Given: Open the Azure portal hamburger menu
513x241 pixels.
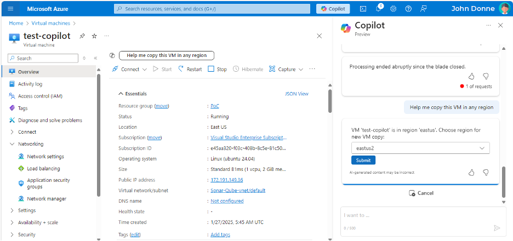Looking at the screenshot, I should coord(10,9).
